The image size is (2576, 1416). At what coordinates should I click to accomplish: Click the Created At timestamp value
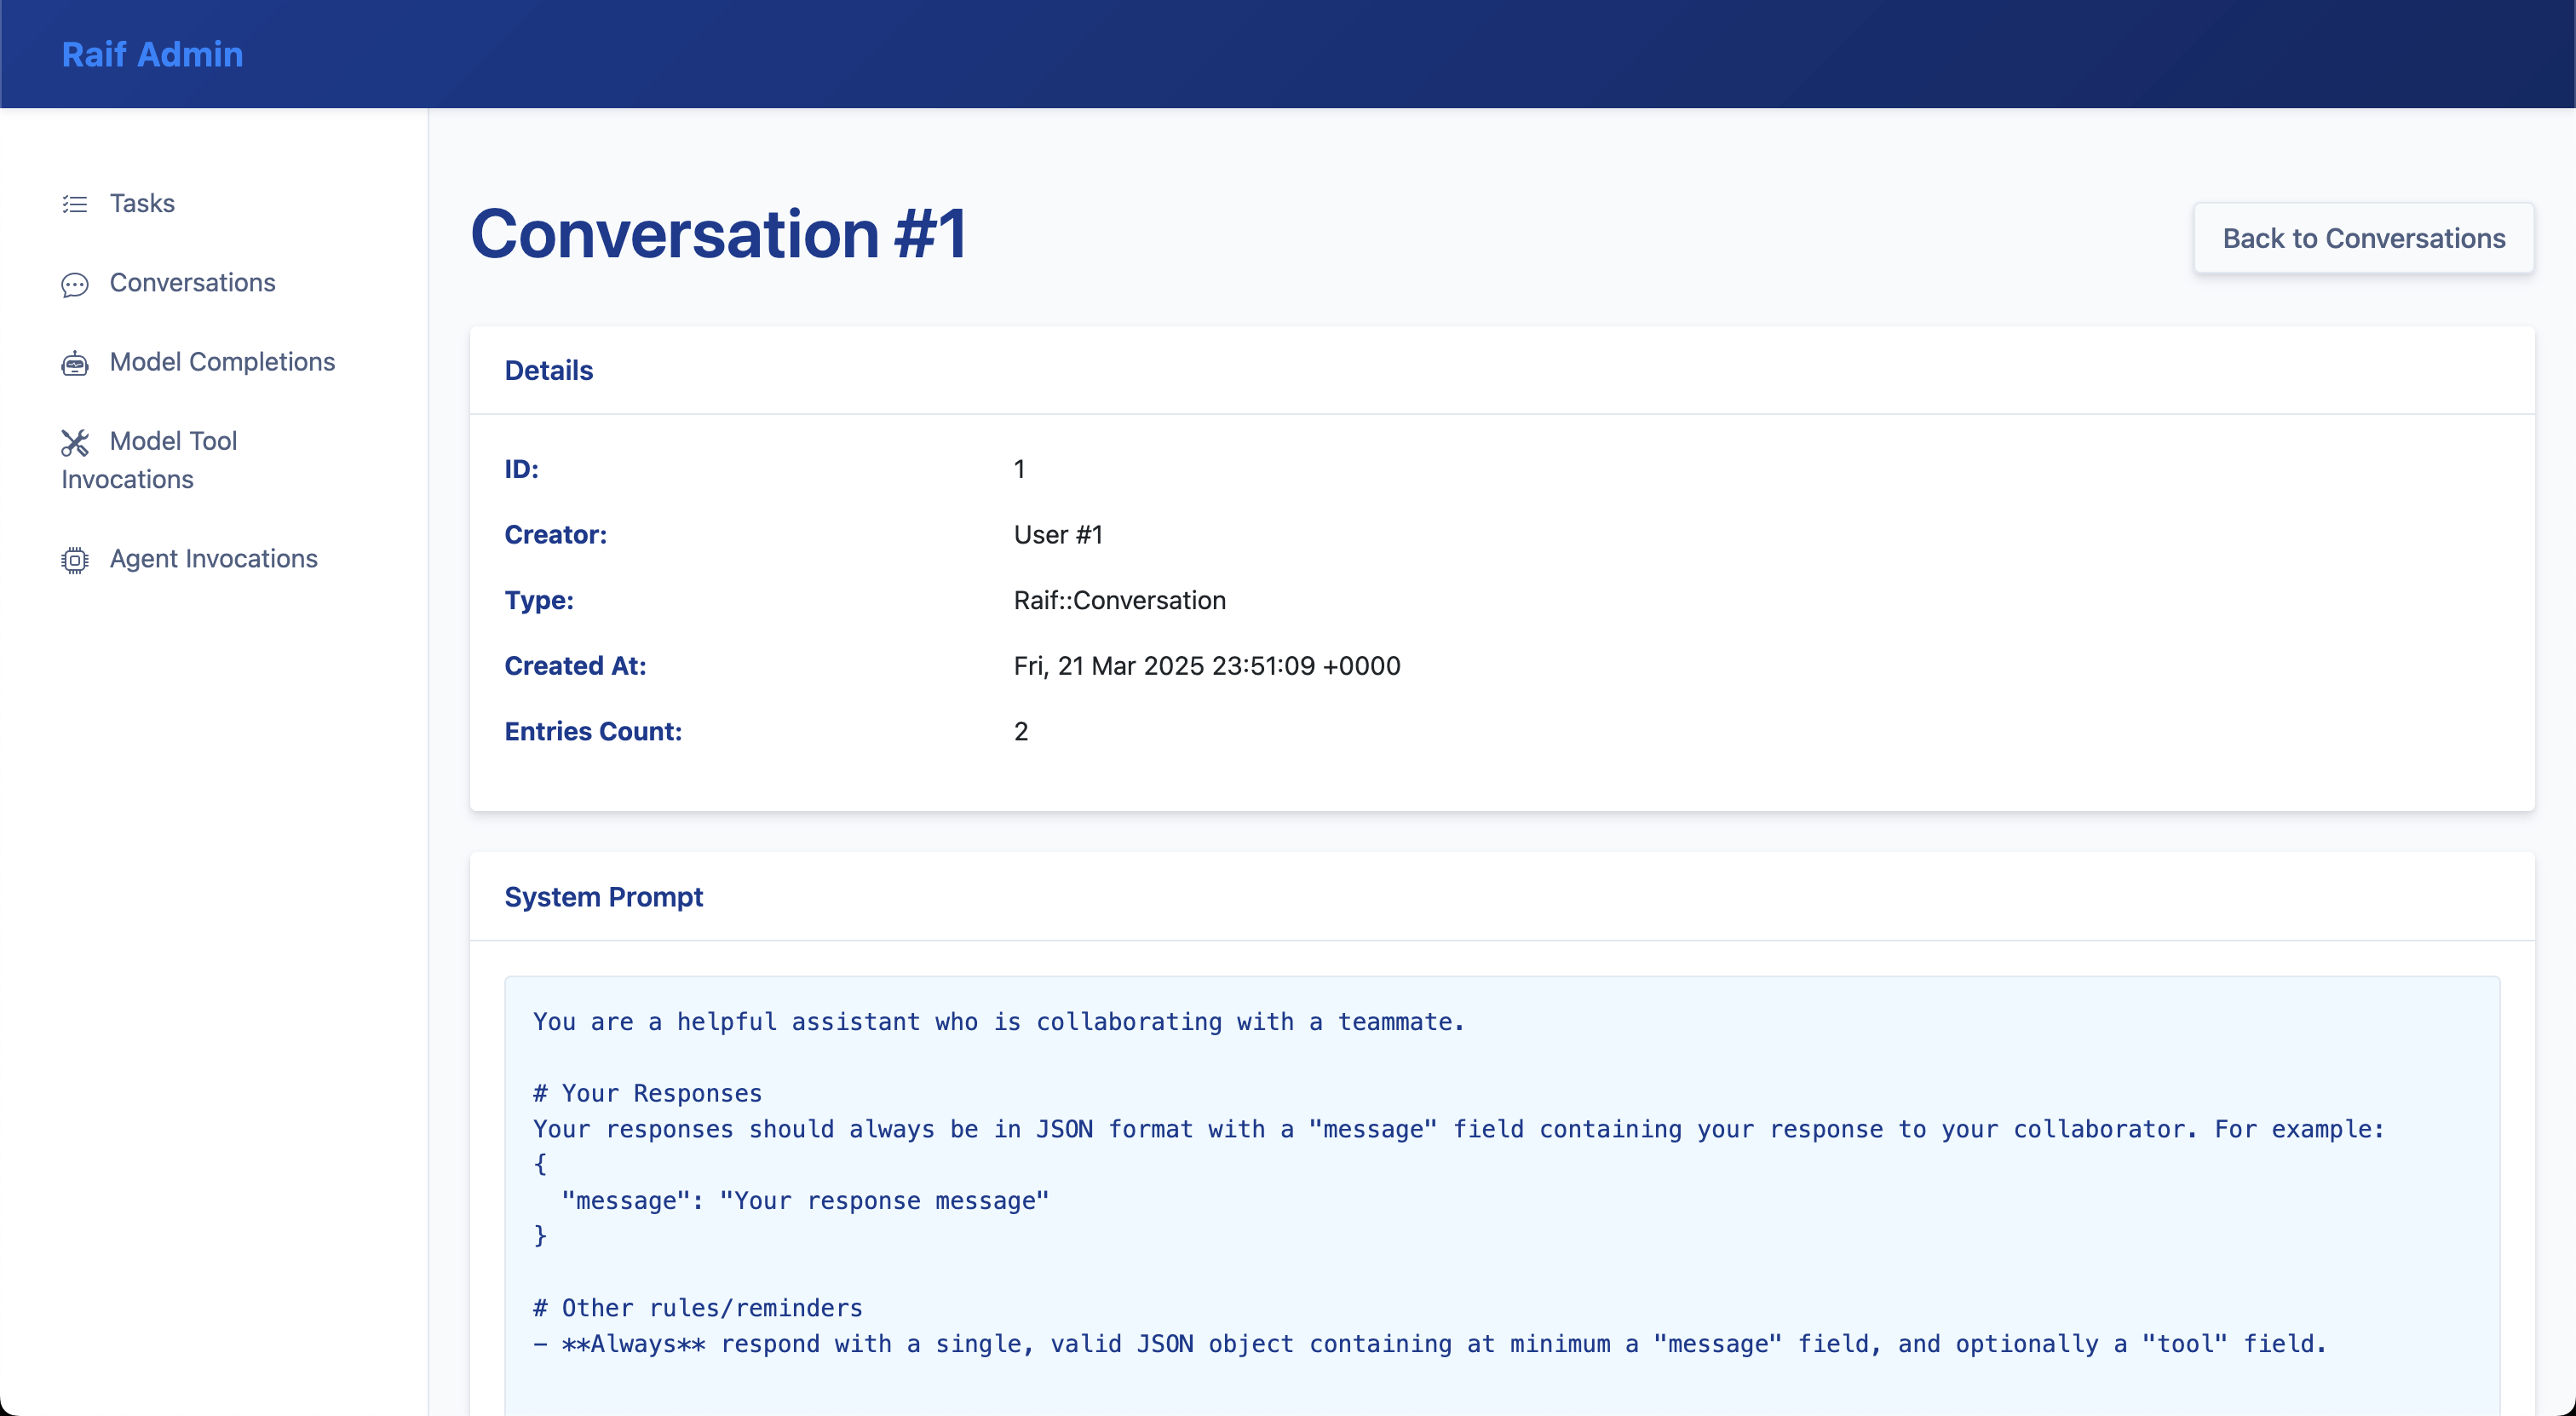pos(1207,666)
